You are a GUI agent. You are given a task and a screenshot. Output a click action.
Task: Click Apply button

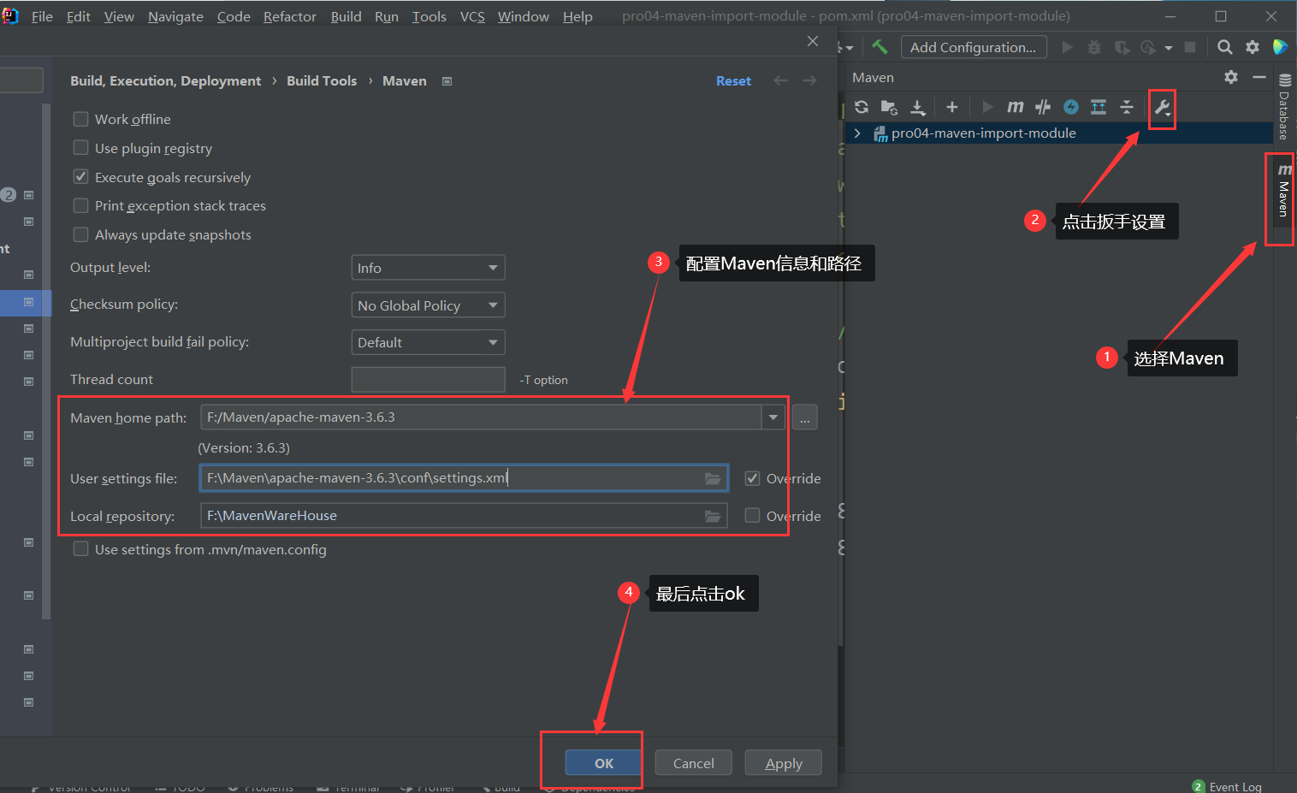pyautogui.click(x=784, y=763)
